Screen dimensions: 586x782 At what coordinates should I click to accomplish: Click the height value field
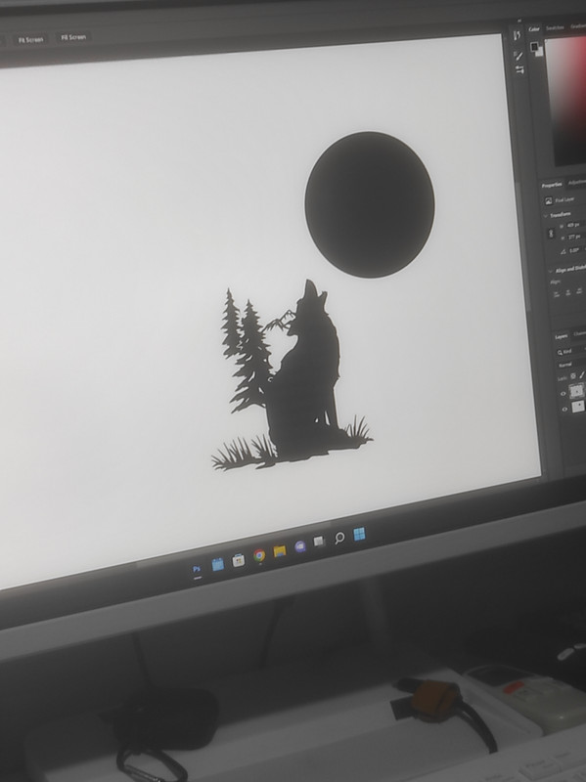click(574, 237)
